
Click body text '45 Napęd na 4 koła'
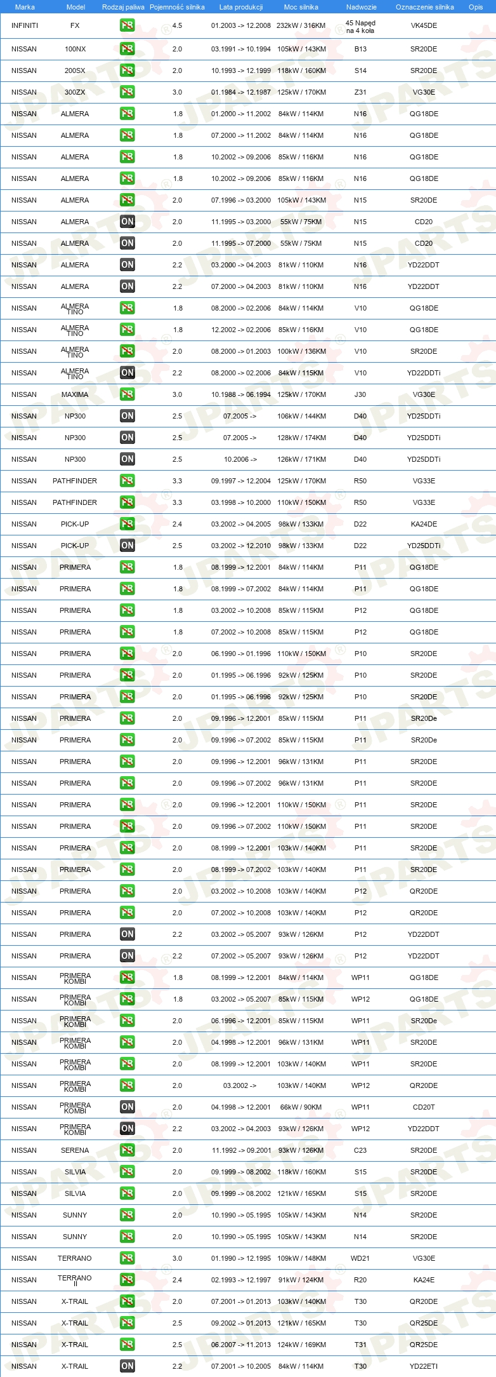[x=360, y=27]
